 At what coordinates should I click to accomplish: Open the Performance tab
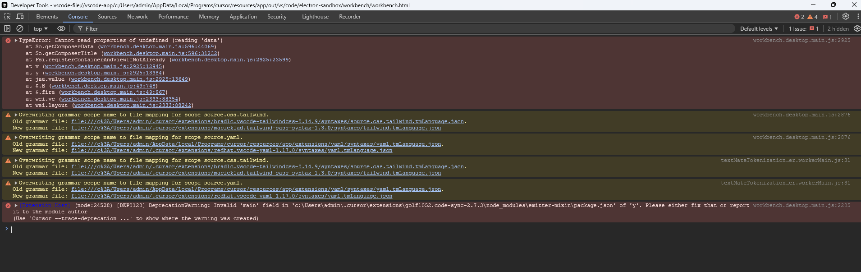pyautogui.click(x=174, y=17)
